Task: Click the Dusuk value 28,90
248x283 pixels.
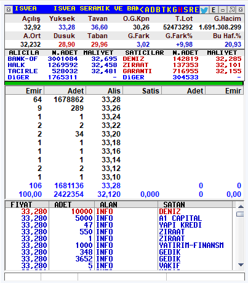Action: pyautogui.click(x=66, y=44)
